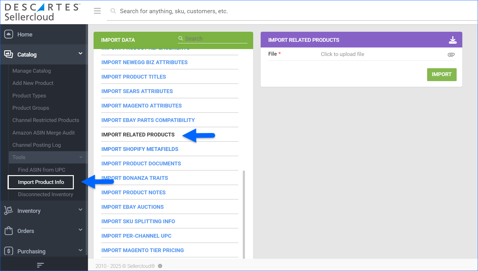The width and height of the screenshot is (478, 271).
Task: Expand the Orders menu chevron
Action: [80, 230]
